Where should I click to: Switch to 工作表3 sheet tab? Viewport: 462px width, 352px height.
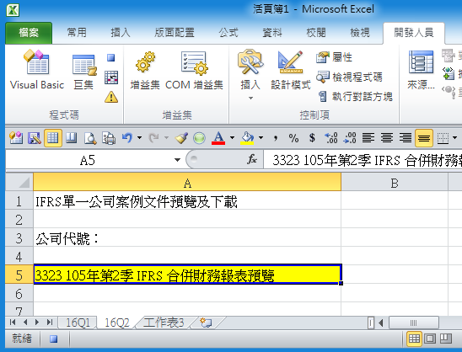[x=164, y=323]
